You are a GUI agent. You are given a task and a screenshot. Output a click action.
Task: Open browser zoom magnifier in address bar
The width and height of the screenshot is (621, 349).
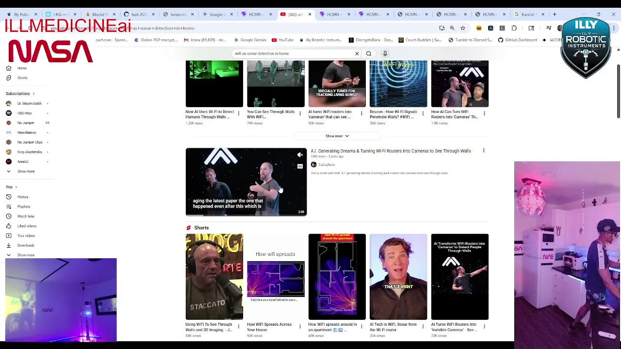pyautogui.click(x=452, y=28)
